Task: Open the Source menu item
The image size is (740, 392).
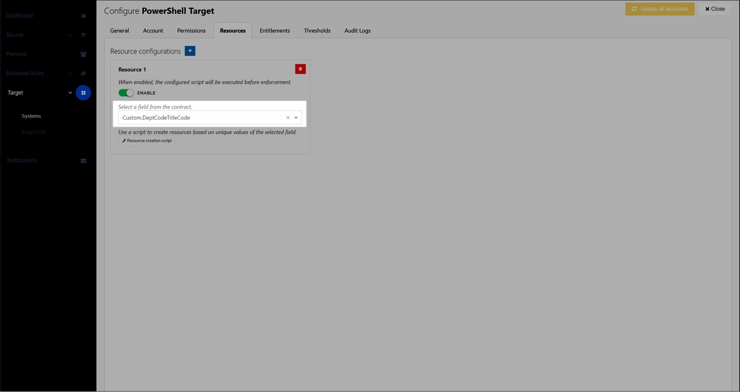Action: [x=15, y=35]
